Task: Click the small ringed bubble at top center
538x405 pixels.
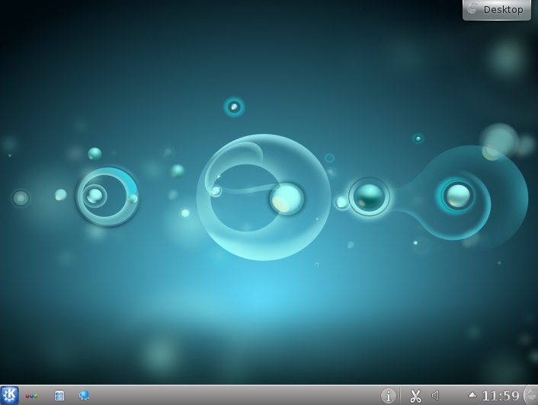Action: pos(234,107)
